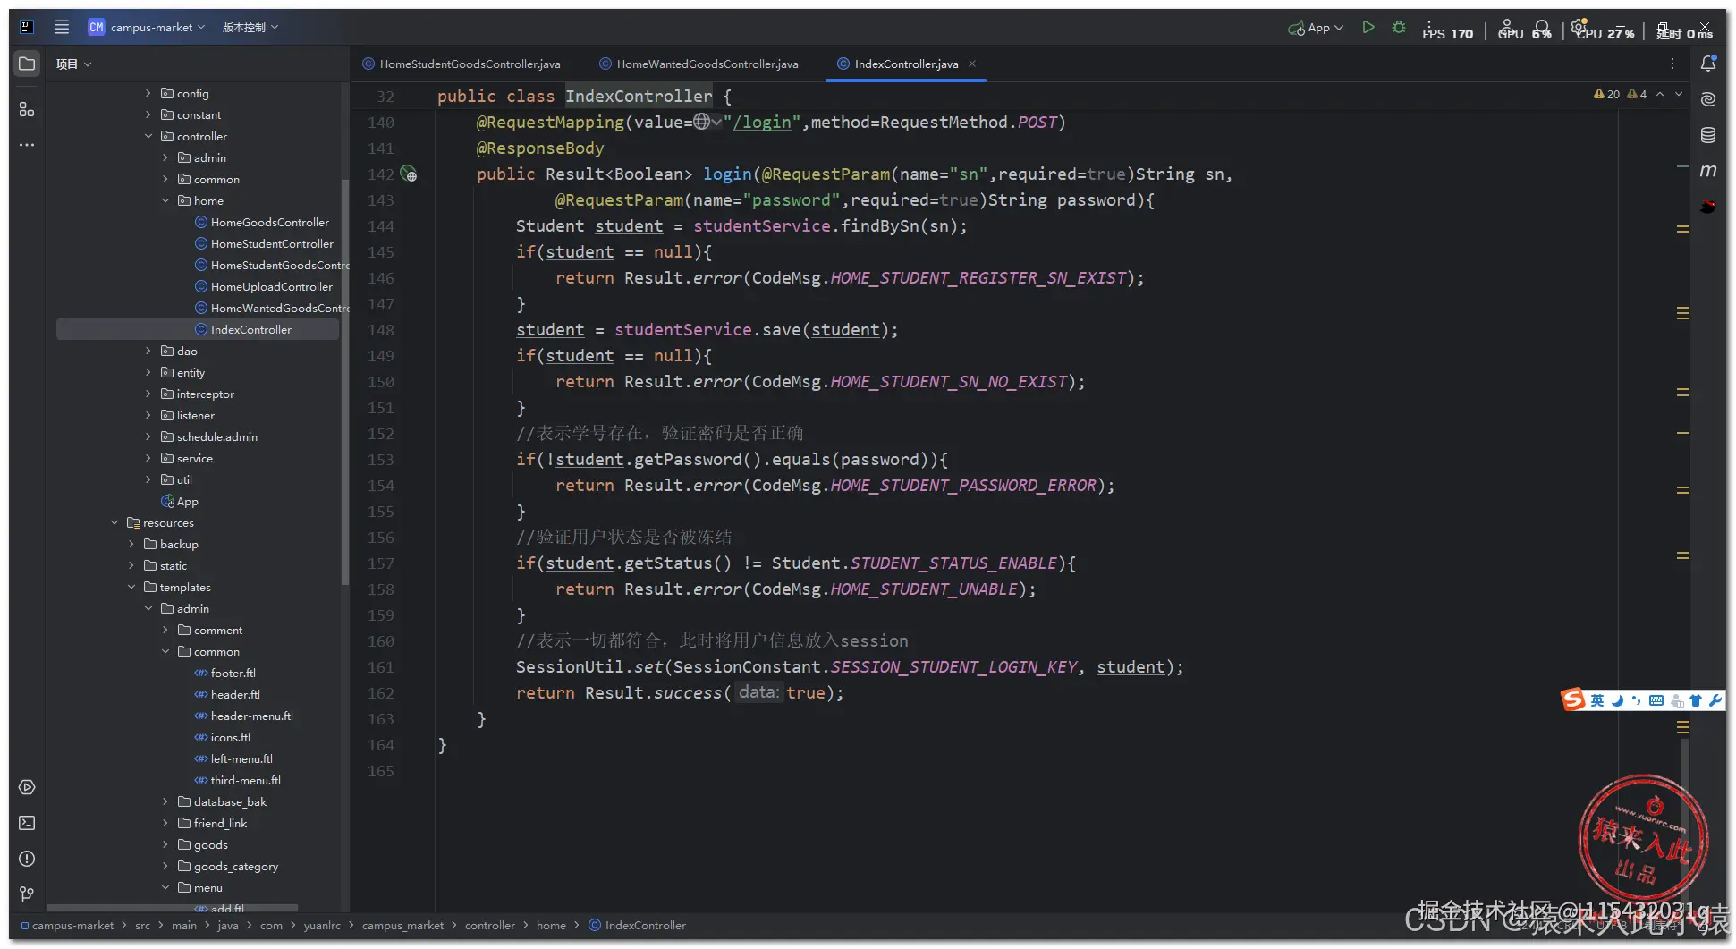Open editor tab options menu
This screenshot has width=1736, height=949.
click(x=1672, y=64)
